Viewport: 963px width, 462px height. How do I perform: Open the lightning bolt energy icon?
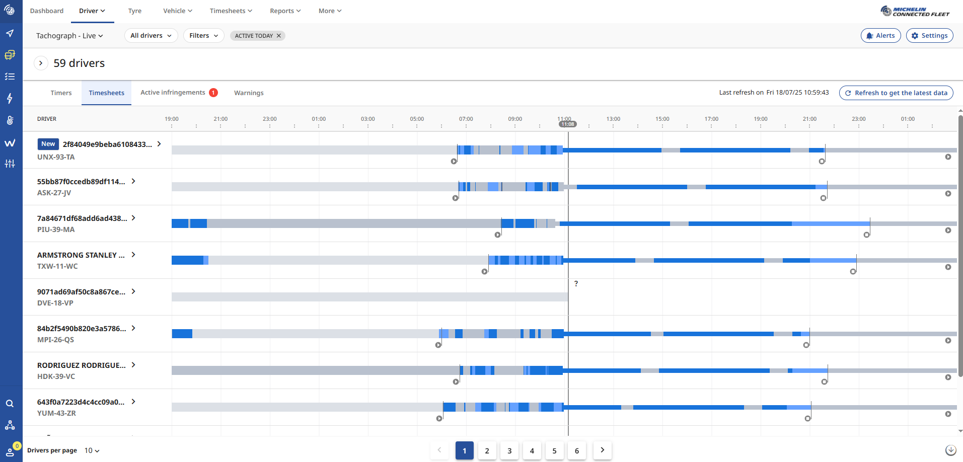10,98
